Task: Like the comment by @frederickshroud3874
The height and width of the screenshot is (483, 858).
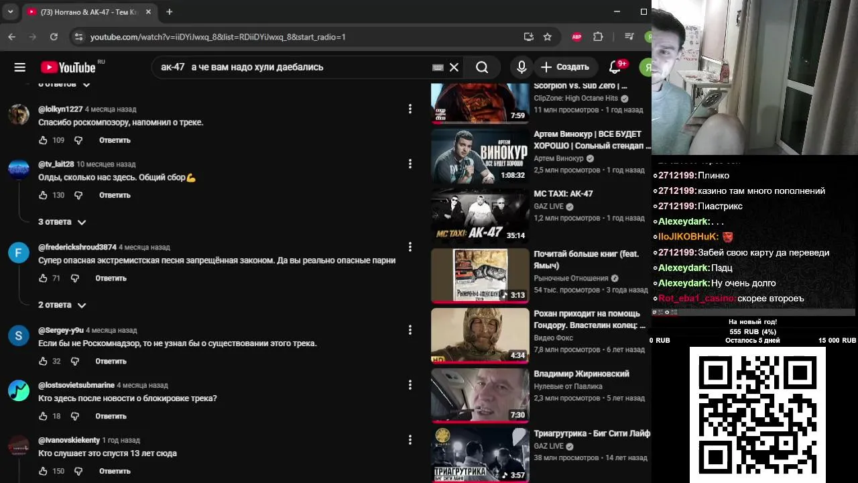Action: tap(43, 278)
